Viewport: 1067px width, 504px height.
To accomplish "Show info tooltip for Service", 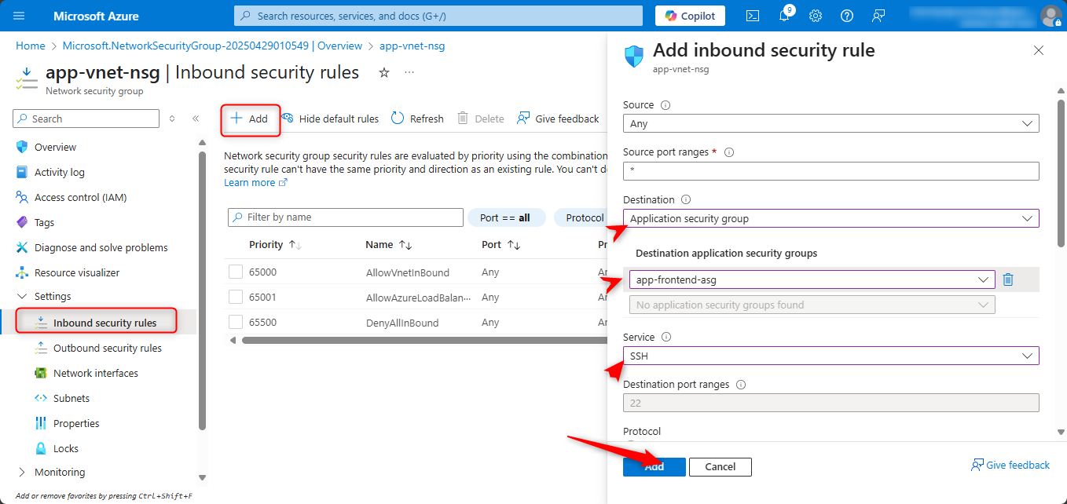I will tap(666, 338).
